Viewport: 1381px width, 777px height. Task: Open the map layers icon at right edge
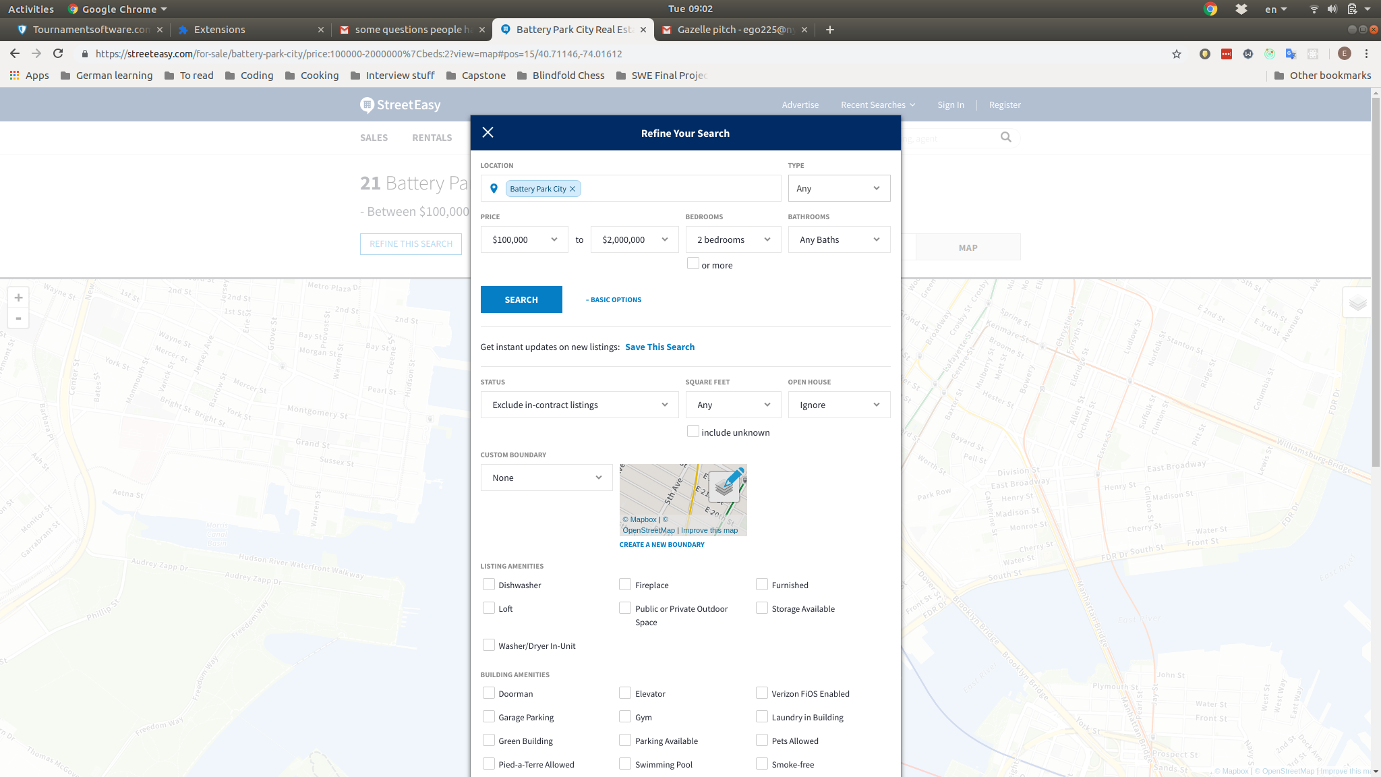(x=1357, y=303)
